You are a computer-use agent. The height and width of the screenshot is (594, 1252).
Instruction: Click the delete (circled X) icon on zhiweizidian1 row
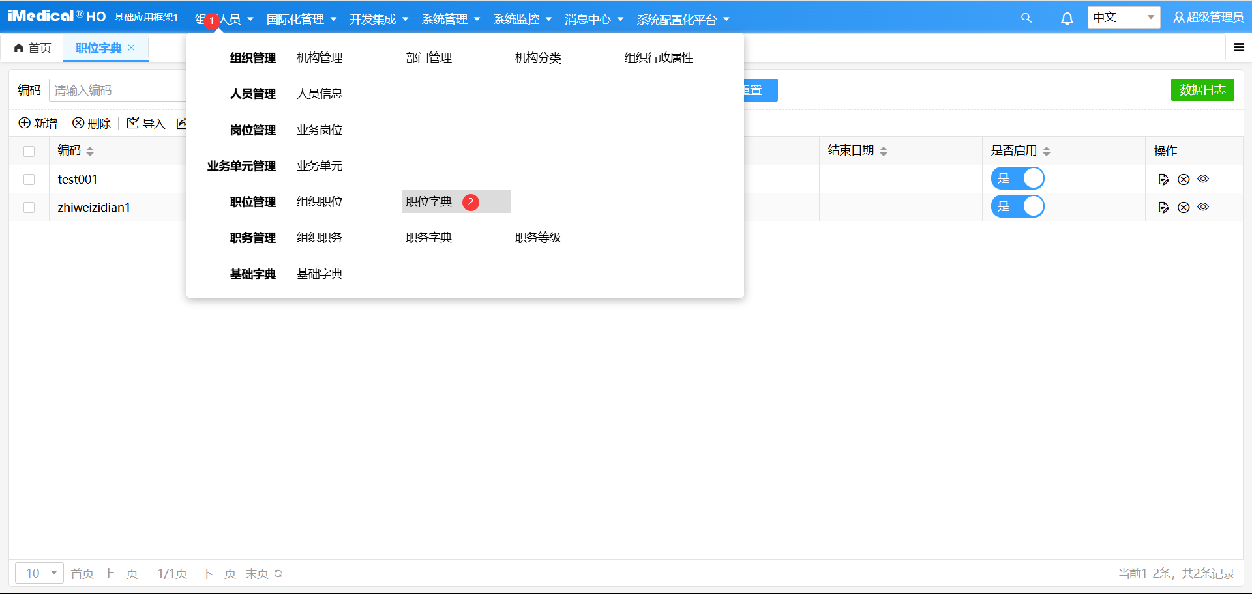click(1184, 207)
